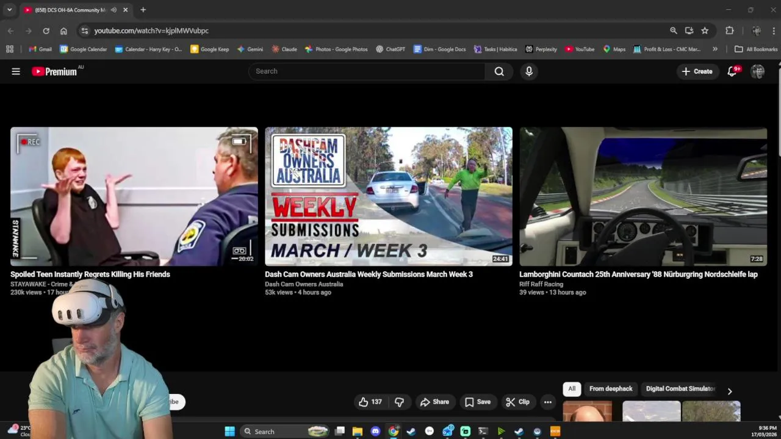This screenshot has width=781, height=439.
Task: Open the Riff Raff Racing channel link
Action: 541,284
